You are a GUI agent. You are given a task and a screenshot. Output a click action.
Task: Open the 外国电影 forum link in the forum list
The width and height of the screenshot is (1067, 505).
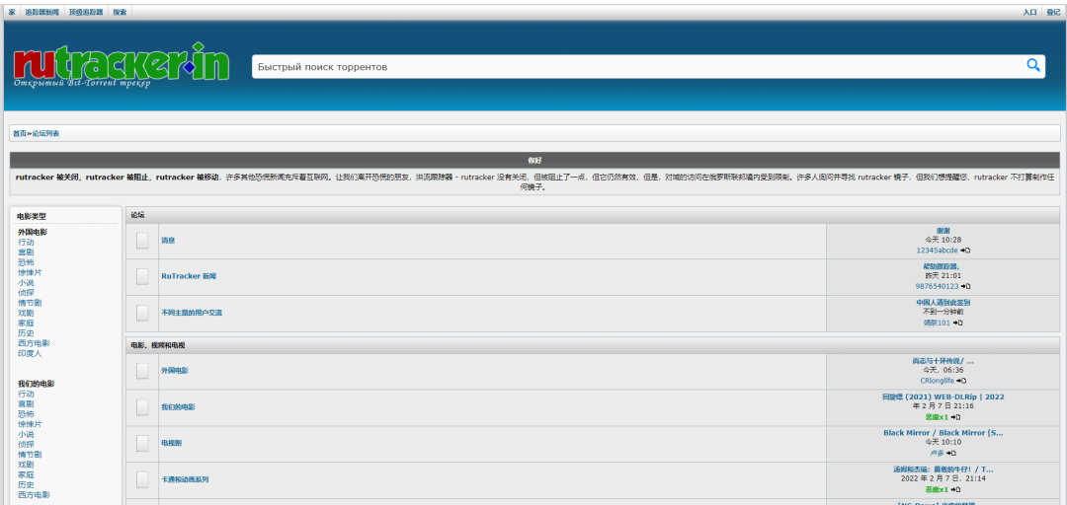(x=175, y=371)
